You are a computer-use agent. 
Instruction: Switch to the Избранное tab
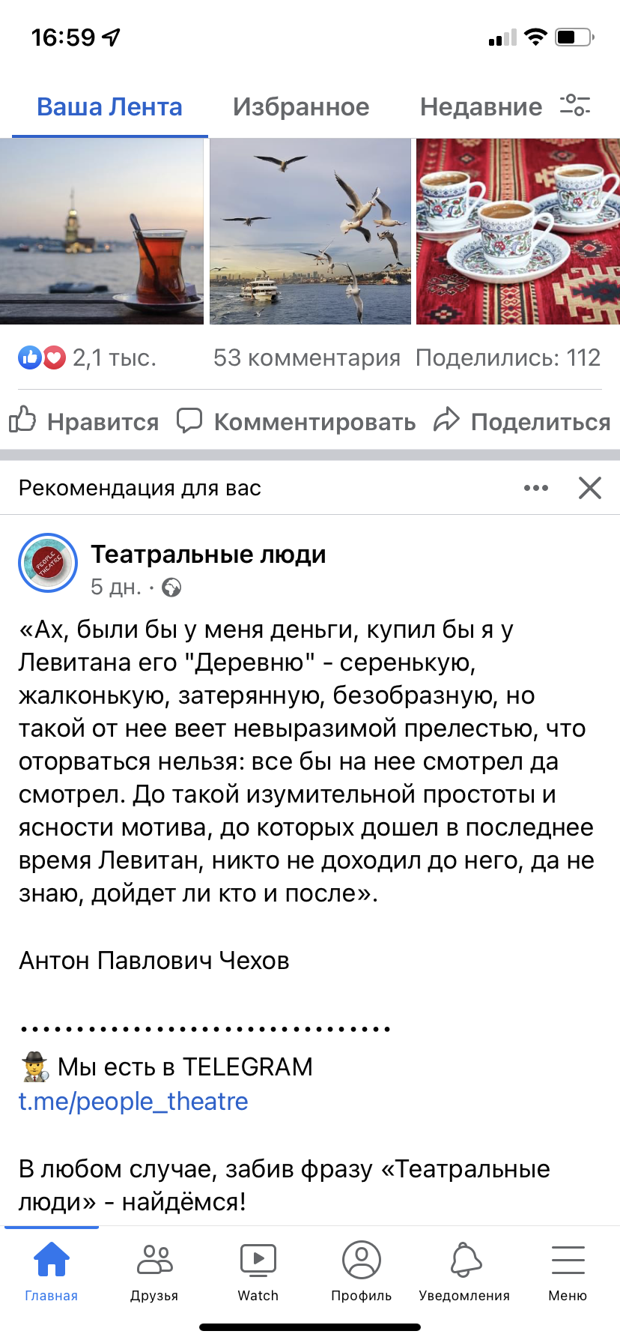pyautogui.click(x=301, y=106)
